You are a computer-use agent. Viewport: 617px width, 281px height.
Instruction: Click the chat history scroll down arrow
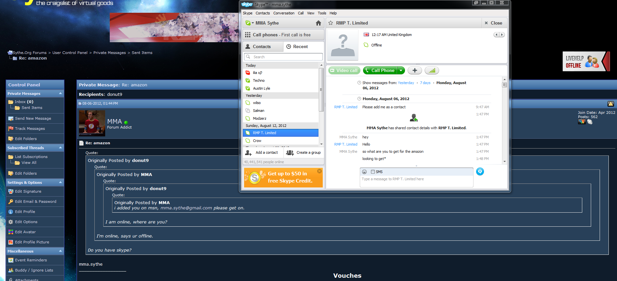[x=505, y=161]
